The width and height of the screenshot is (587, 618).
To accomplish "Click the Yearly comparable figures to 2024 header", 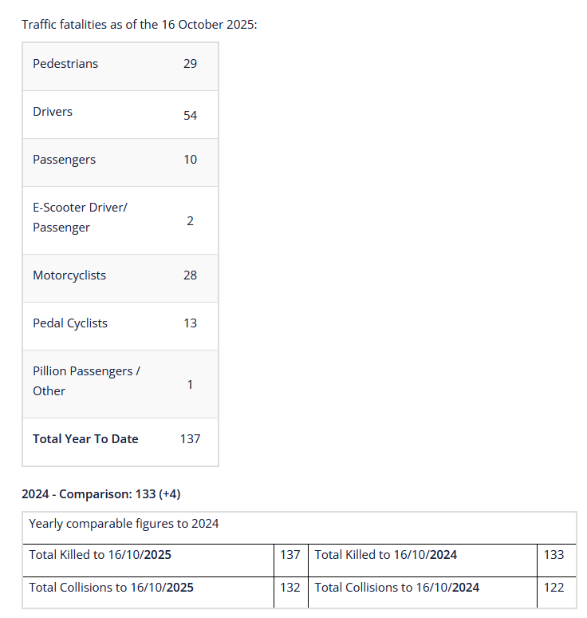I will click(x=124, y=524).
